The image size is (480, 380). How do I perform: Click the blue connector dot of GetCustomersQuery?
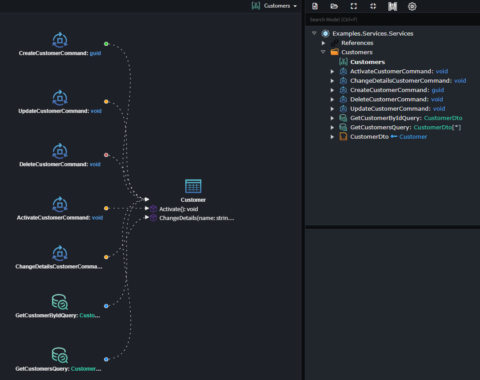106,359
